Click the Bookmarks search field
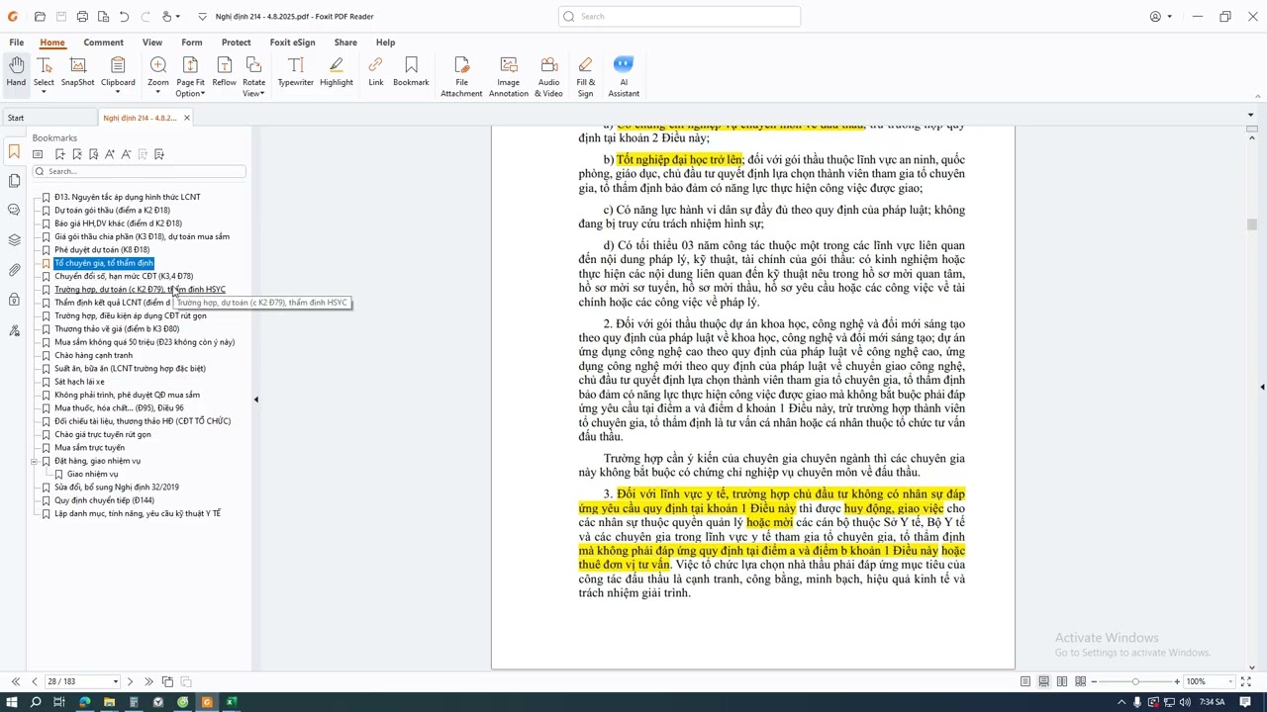 [140, 171]
